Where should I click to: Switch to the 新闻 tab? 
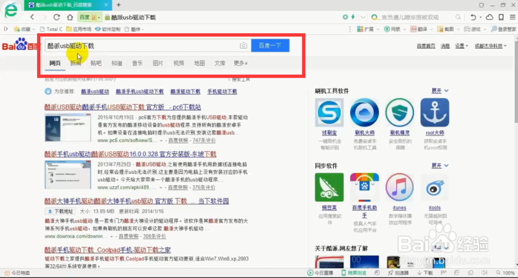click(x=75, y=63)
